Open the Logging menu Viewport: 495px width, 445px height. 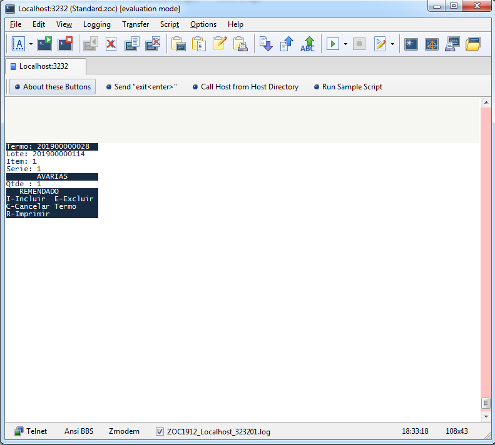(96, 24)
